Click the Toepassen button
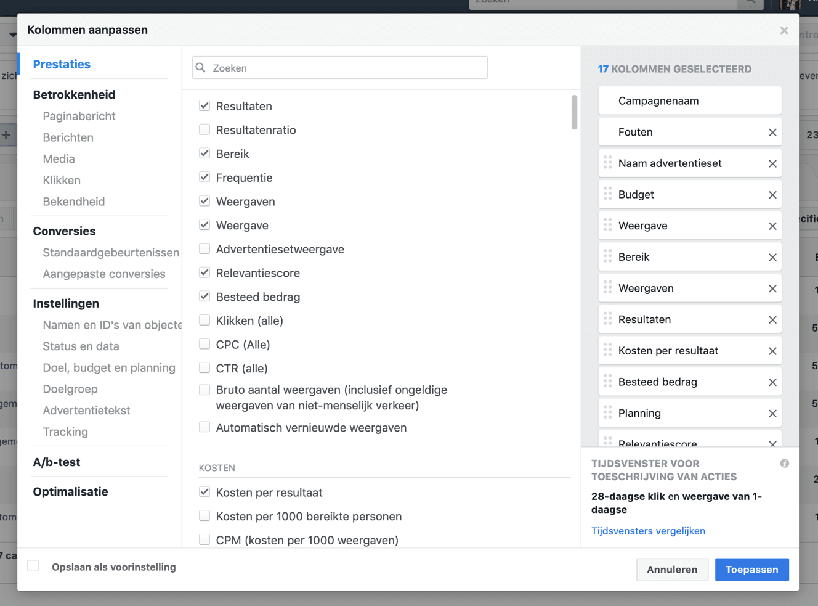 752,570
